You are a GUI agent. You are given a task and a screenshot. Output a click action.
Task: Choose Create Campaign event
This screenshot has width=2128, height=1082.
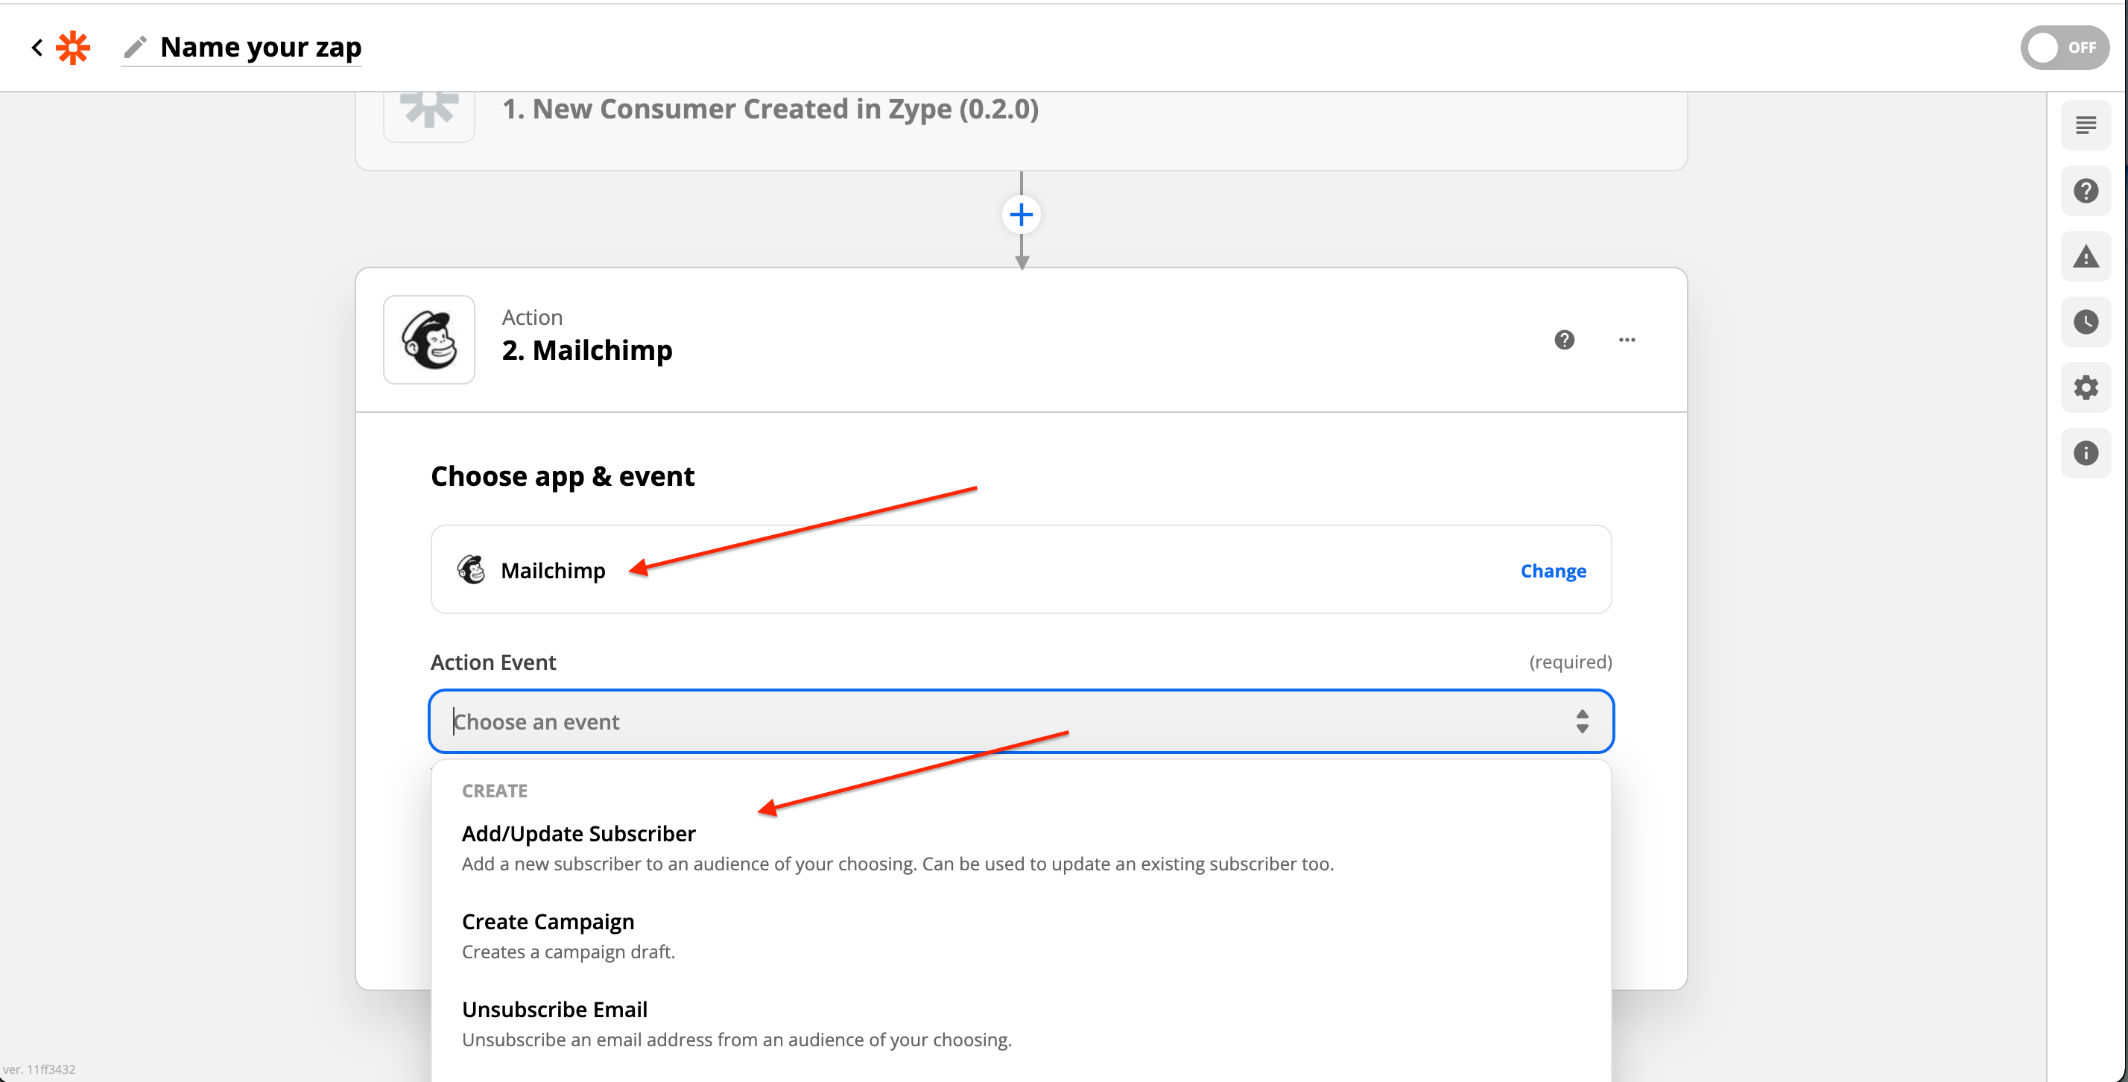[1021, 936]
